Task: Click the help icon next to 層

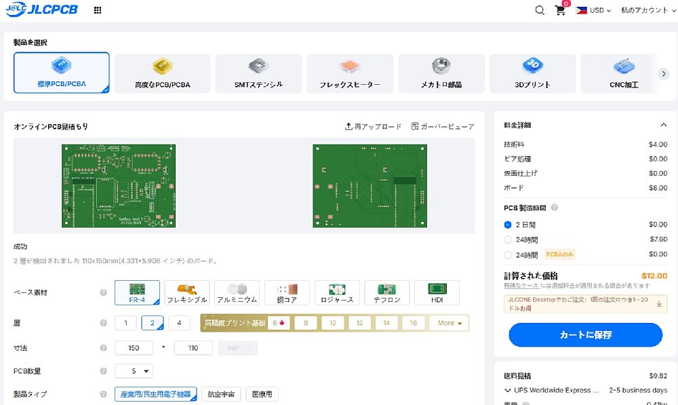Action: tap(103, 323)
